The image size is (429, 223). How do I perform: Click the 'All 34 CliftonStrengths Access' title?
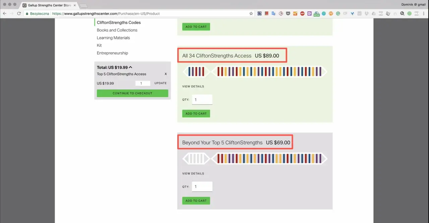pos(217,56)
